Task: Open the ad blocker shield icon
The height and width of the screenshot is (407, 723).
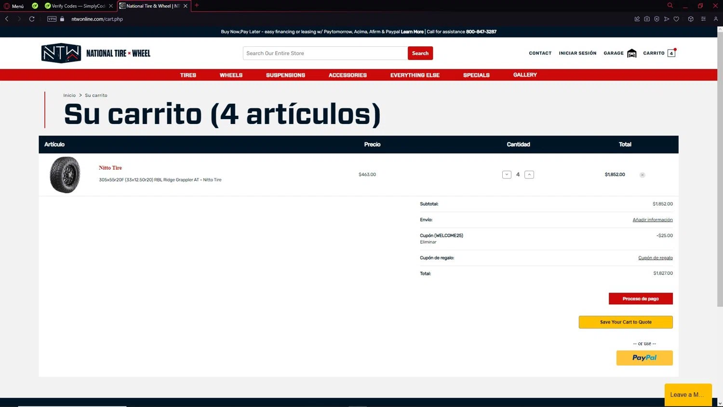Action: pyautogui.click(x=656, y=19)
